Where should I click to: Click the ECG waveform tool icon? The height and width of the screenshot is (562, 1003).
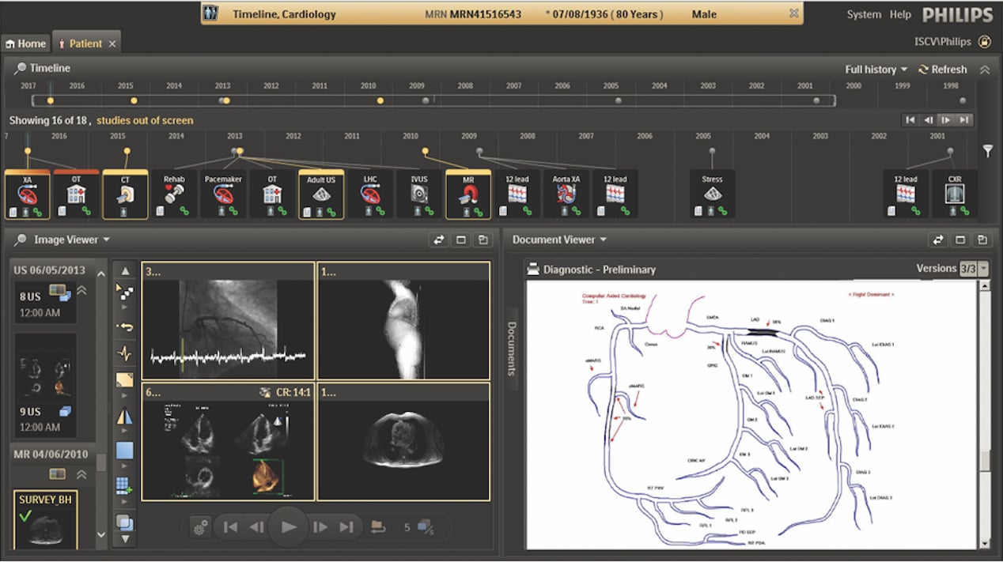124,353
